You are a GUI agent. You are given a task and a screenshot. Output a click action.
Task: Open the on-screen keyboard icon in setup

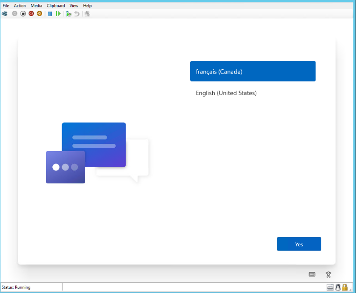[x=312, y=274]
